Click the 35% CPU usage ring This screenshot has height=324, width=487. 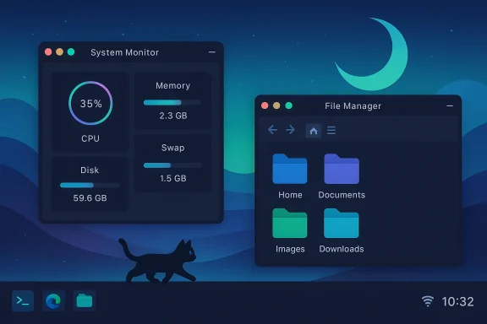[90, 103]
